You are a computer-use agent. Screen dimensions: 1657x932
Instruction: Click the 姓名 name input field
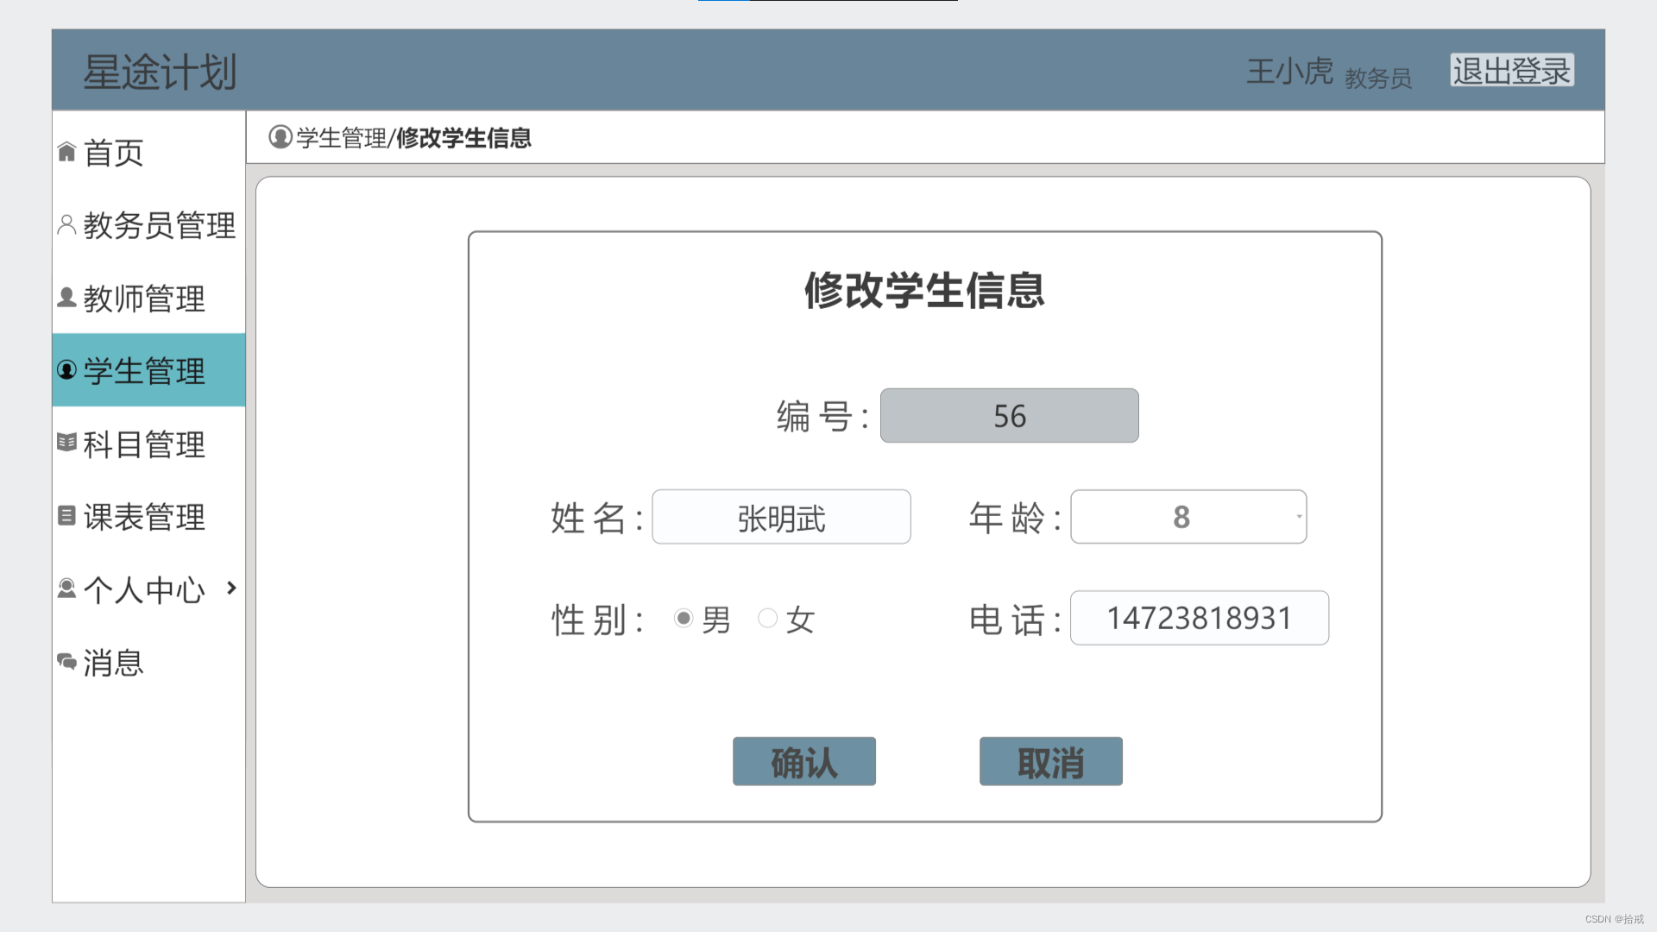[x=781, y=517]
